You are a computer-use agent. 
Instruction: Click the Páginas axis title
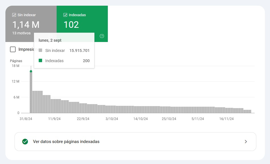(16, 61)
